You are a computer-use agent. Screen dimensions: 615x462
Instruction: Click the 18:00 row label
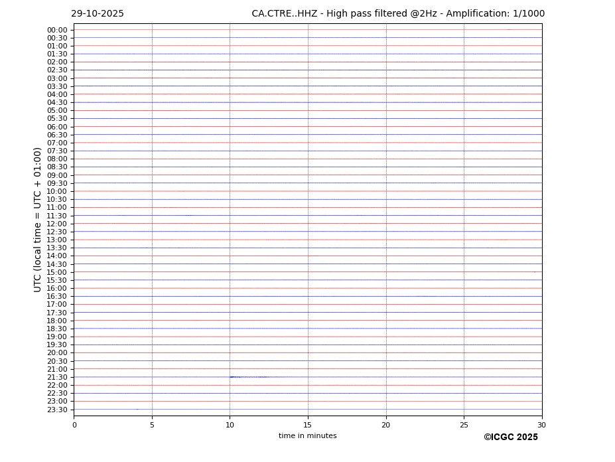point(56,321)
